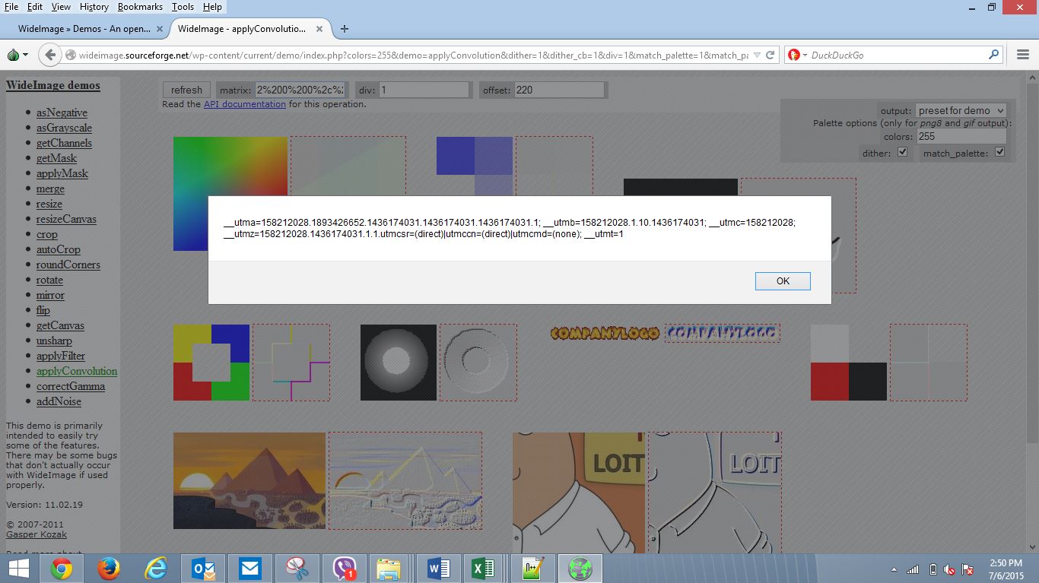This screenshot has width=1039, height=583.
Task: Open the URL history dropdown arrow
Action: (757, 55)
